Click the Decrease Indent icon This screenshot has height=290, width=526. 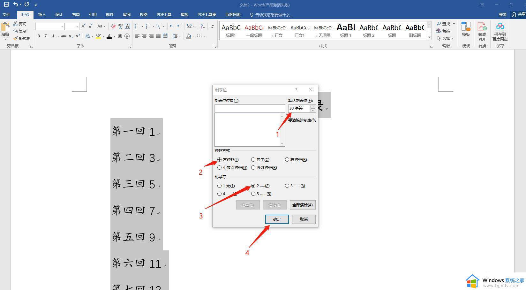pos(172,26)
